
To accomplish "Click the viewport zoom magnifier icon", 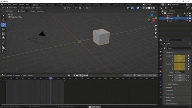I will point(156,26).
